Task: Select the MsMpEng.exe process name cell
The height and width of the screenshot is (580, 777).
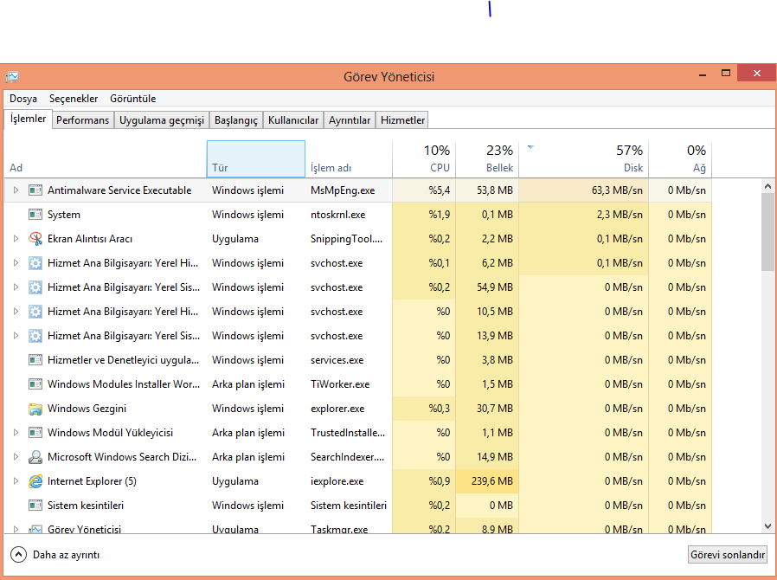Action: [343, 190]
